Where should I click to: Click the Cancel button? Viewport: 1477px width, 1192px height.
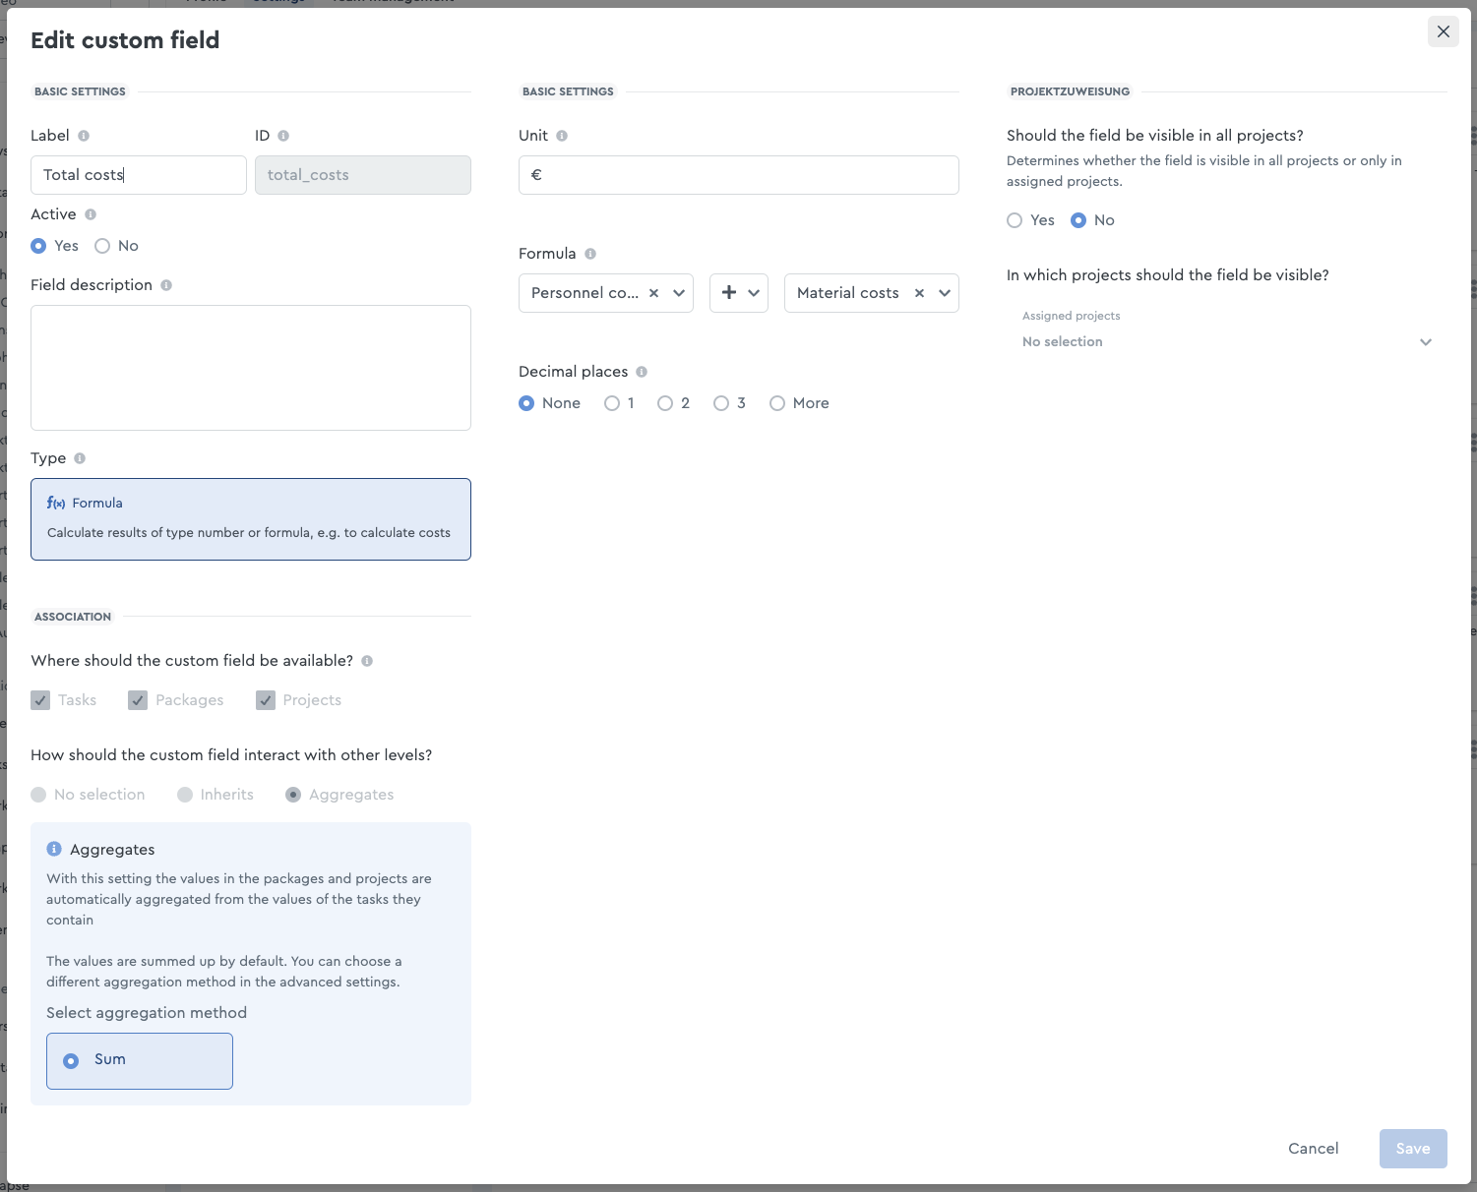click(x=1314, y=1149)
